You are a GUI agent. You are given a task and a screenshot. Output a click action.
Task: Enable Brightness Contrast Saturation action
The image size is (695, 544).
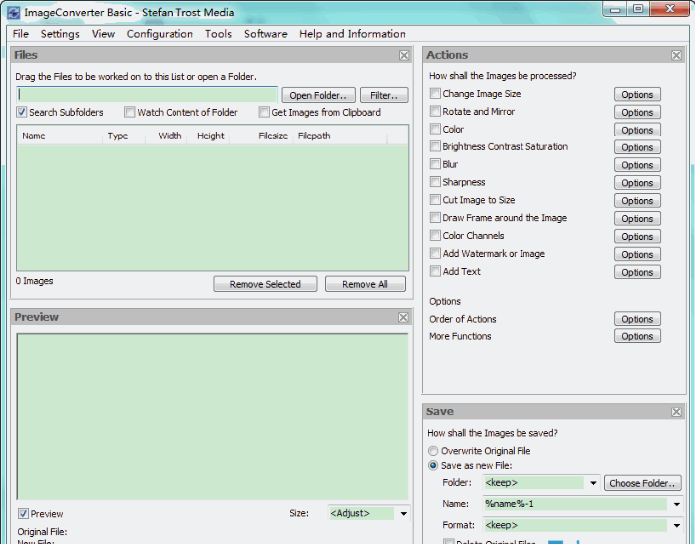(x=435, y=146)
